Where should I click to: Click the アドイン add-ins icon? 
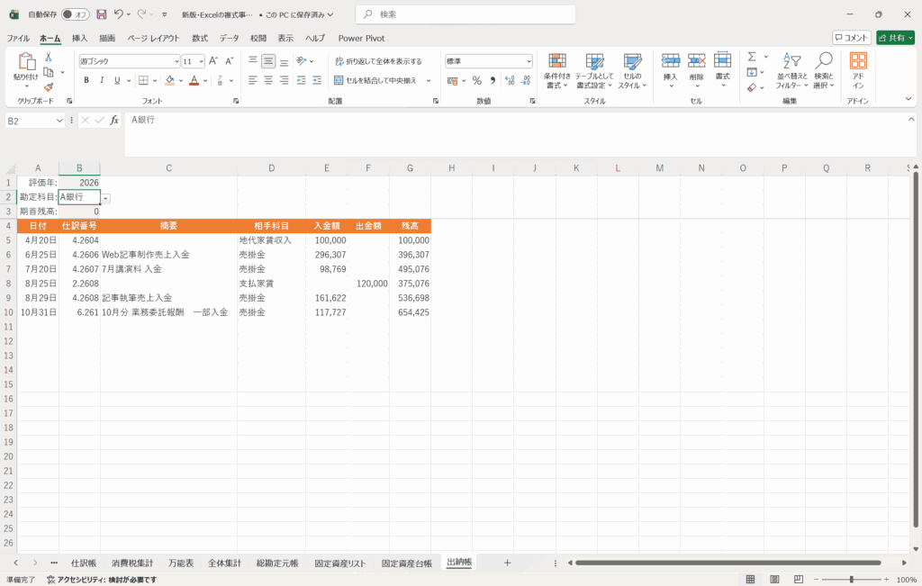point(858,70)
